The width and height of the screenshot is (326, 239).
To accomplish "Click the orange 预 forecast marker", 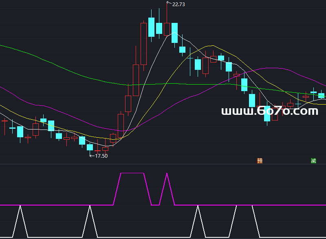I will (260, 161).
